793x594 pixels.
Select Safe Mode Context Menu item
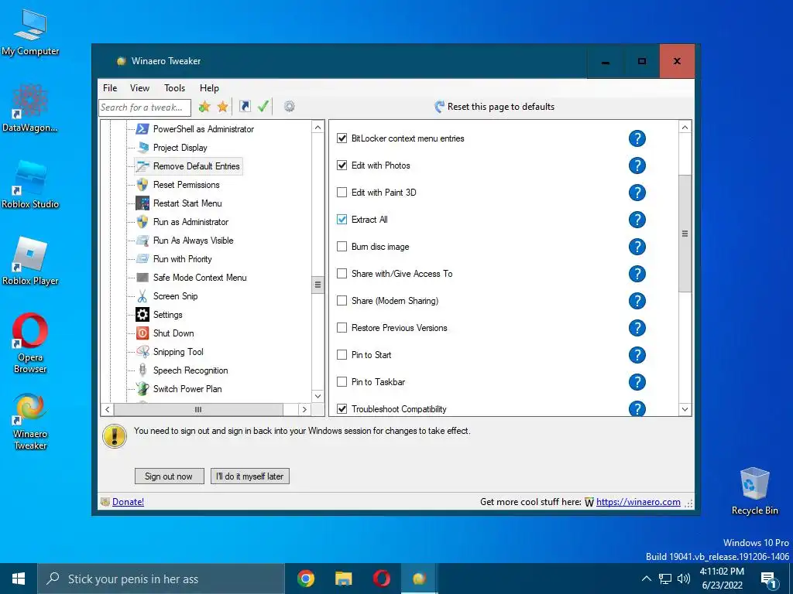(x=192, y=278)
